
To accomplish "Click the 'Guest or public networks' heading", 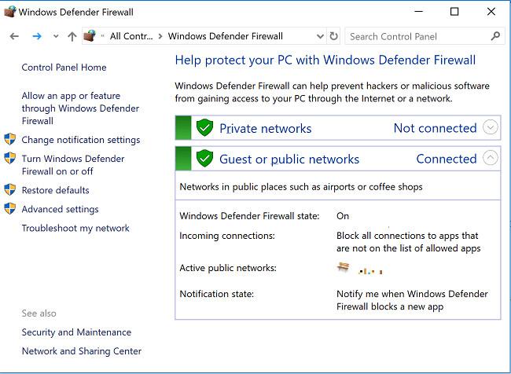I will click(x=289, y=159).
